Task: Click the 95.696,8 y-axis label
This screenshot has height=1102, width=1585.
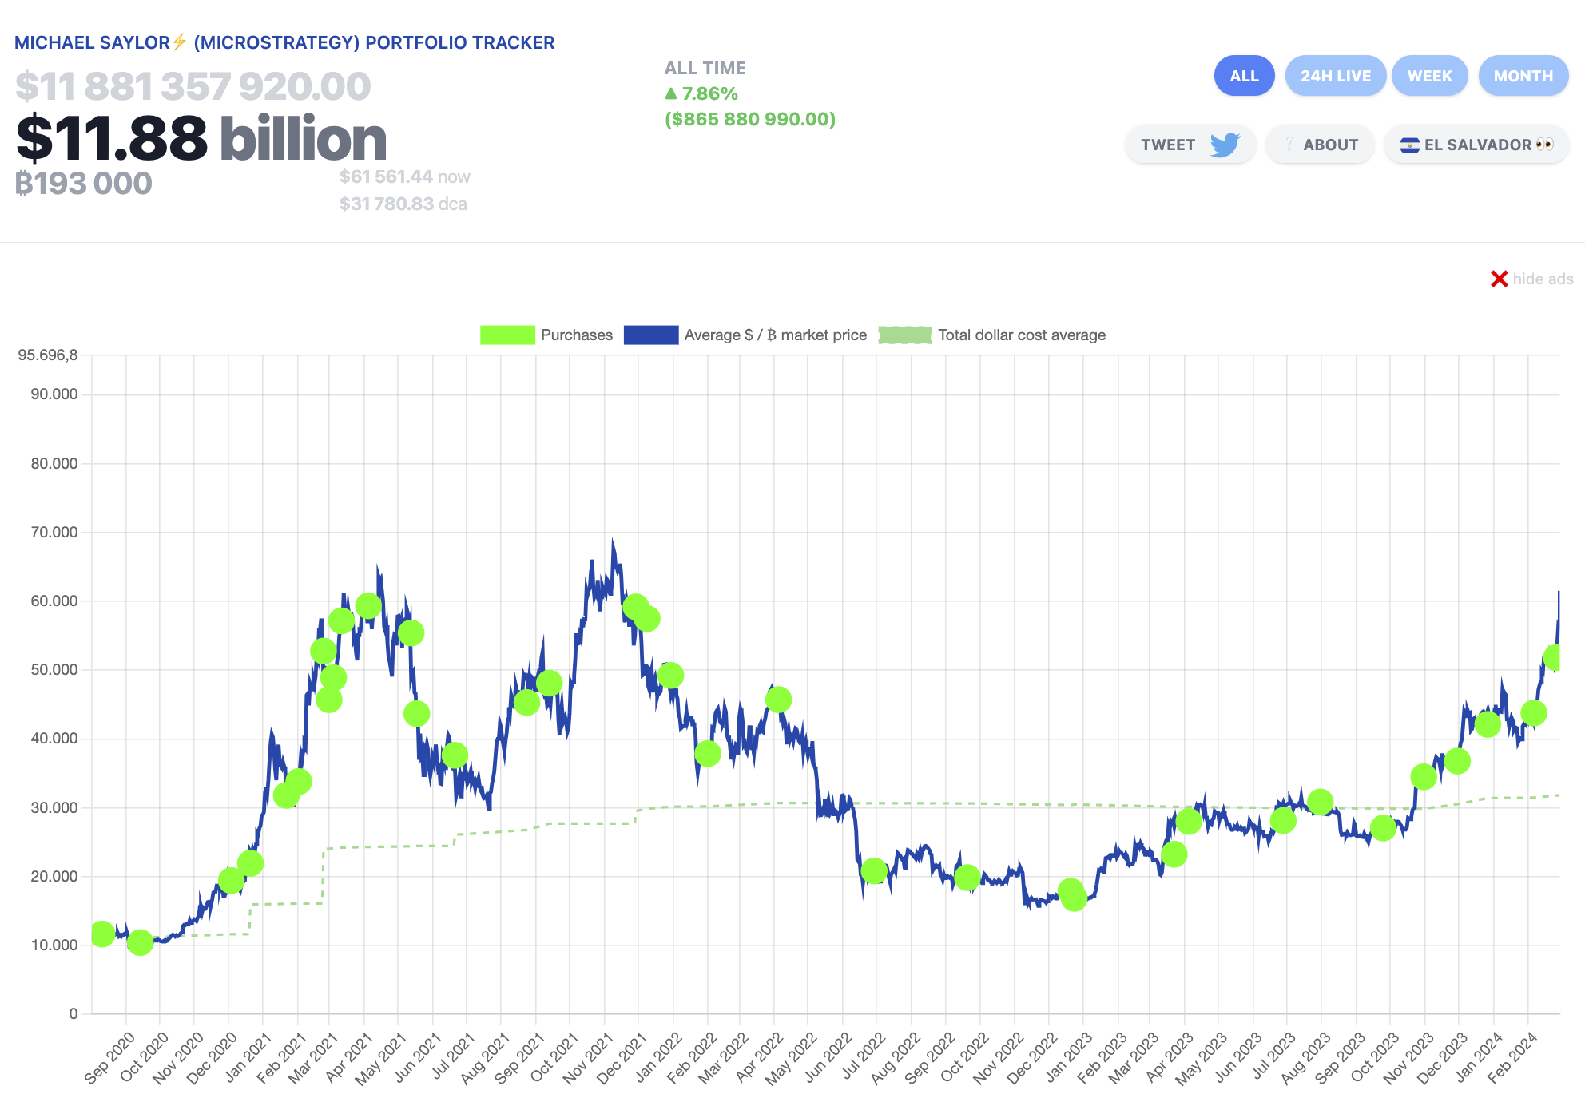Action: coord(48,355)
